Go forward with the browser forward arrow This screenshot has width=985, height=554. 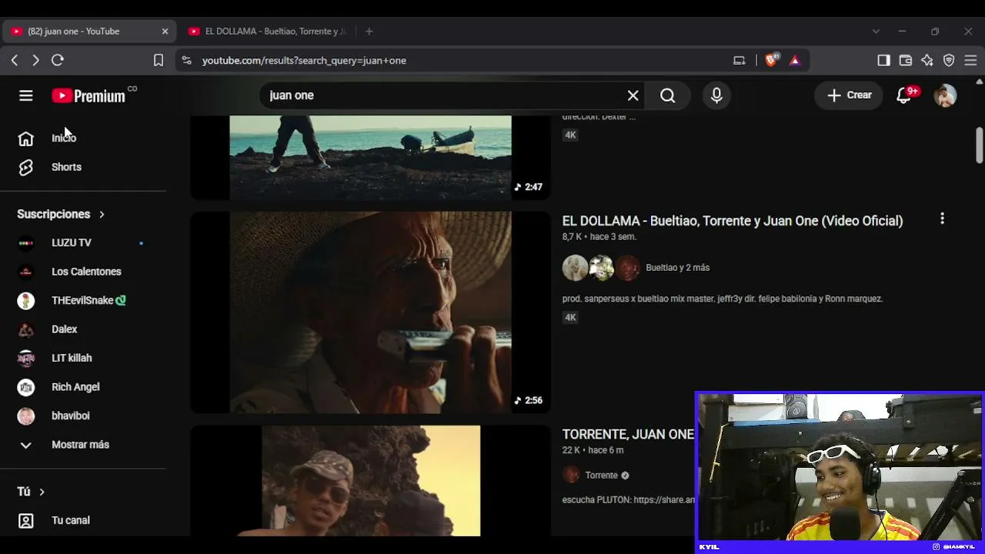point(35,60)
